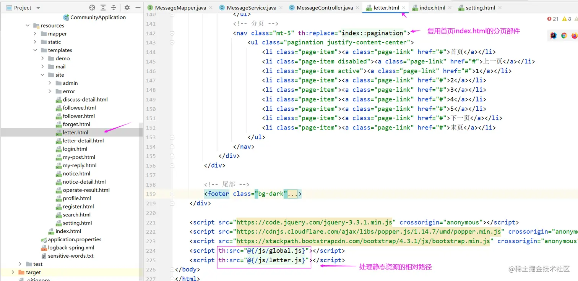This screenshot has width=578, height=281.
Task: Open search.html in project tree
Action: click(76, 215)
